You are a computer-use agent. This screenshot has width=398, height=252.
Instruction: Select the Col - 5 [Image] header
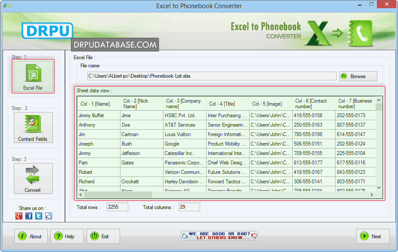tap(271, 104)
